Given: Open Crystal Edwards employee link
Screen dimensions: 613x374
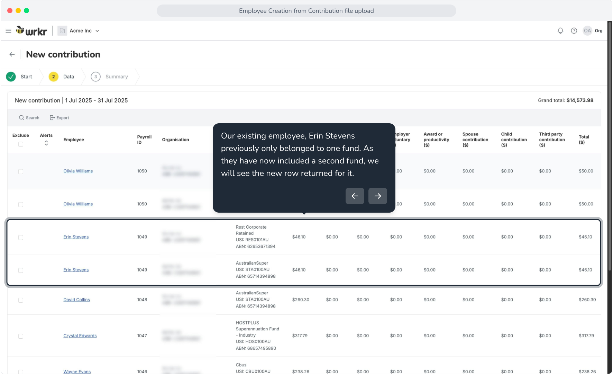Looking at the screenshot, I should coord(80,336).
